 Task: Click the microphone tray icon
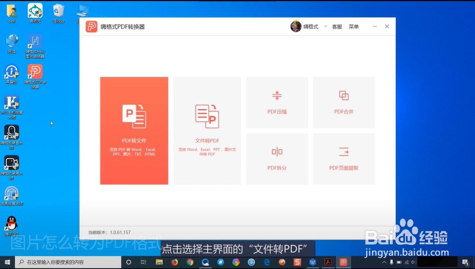pos(391,262)
